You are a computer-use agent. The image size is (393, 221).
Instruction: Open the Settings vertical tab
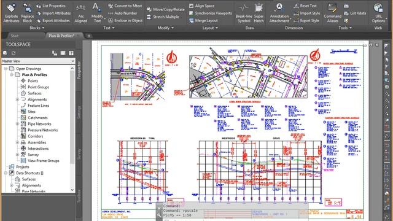[x=79, y=112]
